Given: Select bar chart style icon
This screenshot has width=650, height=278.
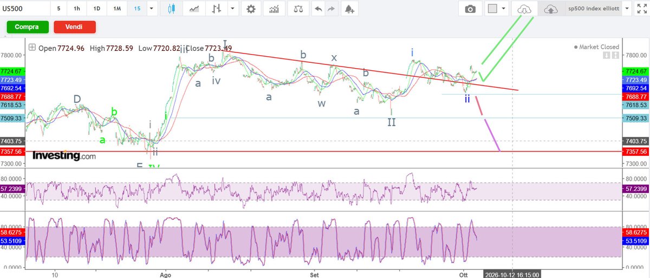Looking at the screenshot, I should [x=217, y=9].
